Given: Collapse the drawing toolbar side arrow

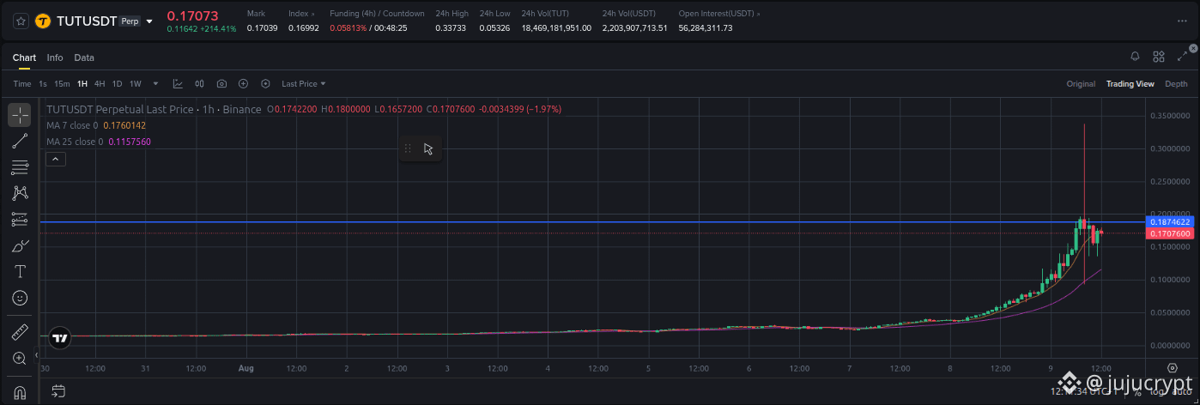Looking at the screenshot, I should tap(36, 354).
